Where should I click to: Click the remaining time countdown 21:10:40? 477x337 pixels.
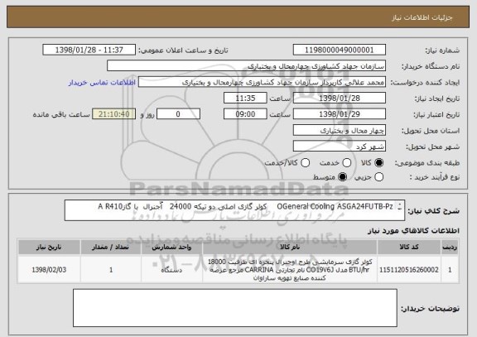click(113, 114)
